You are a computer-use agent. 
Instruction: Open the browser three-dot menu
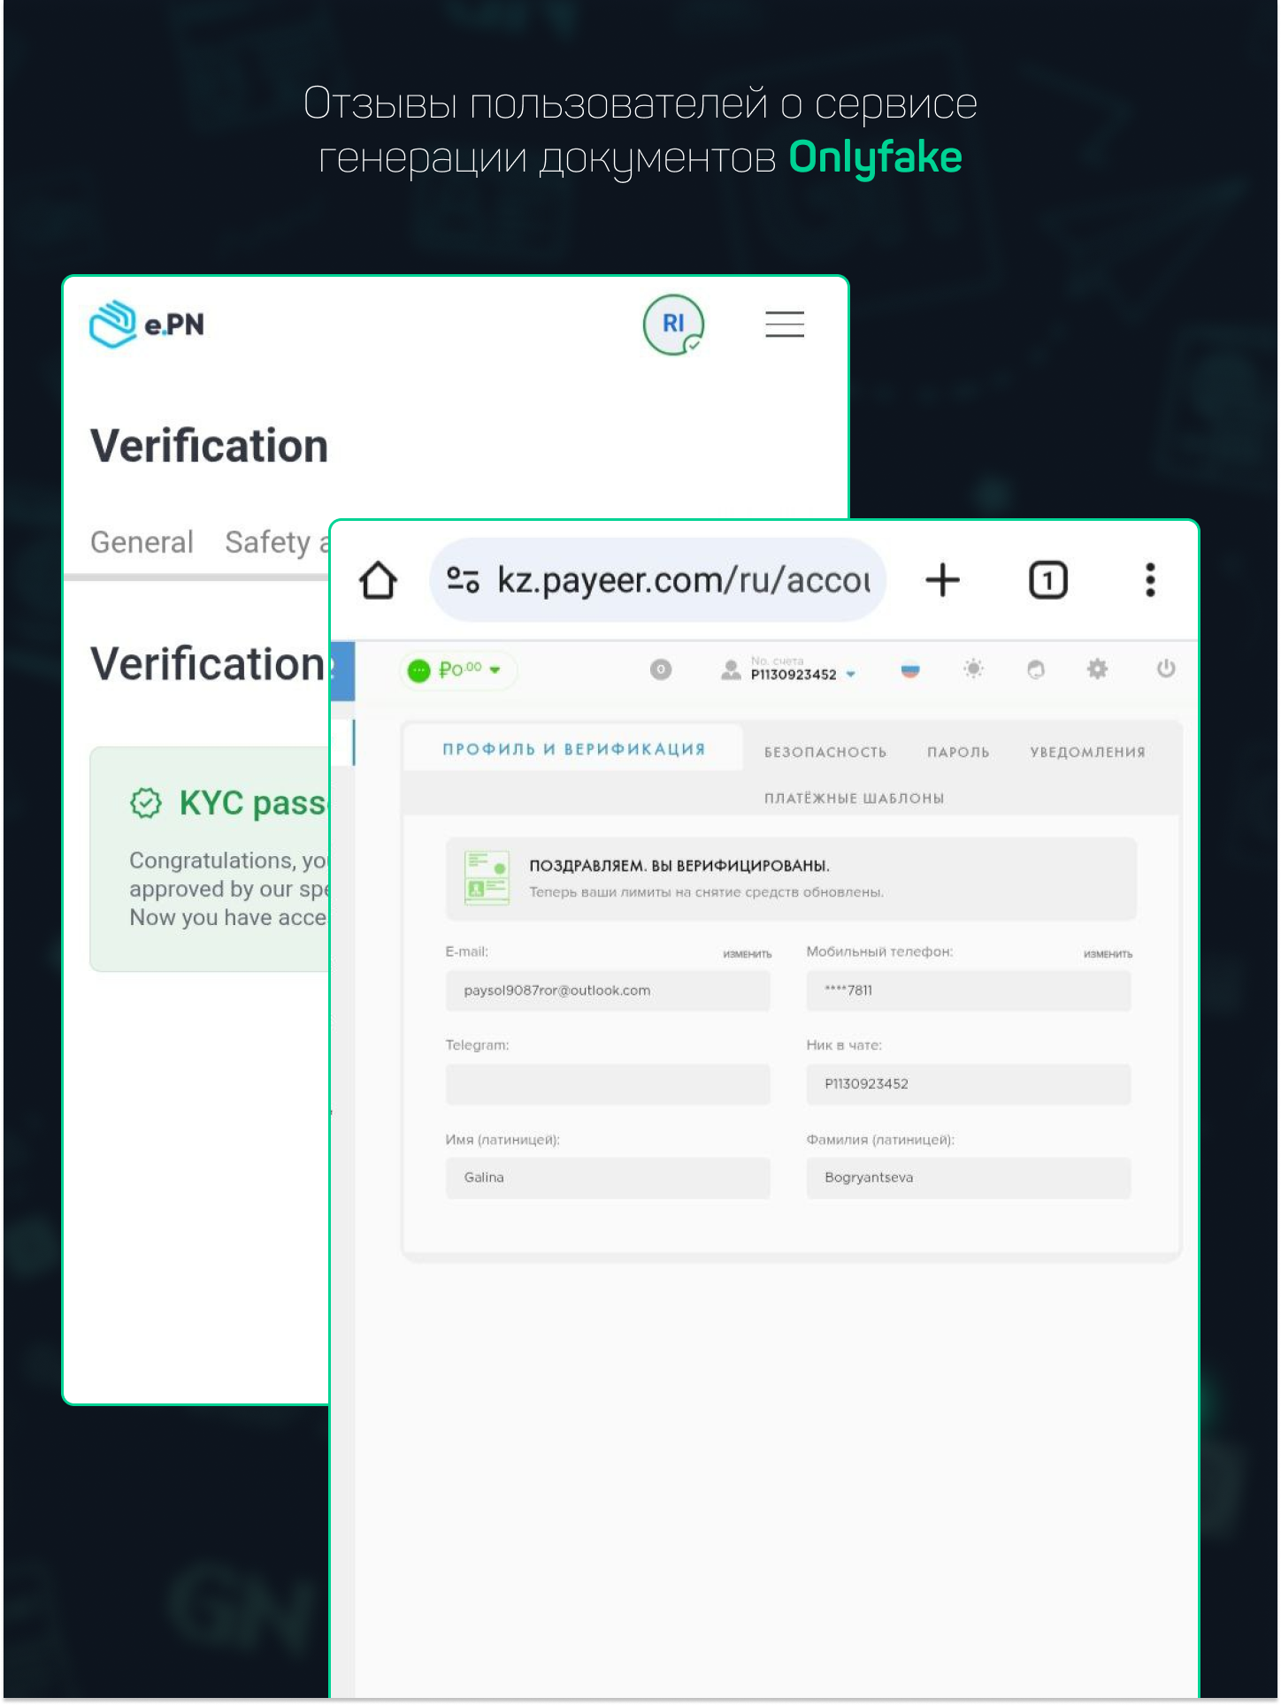click(1149, 581)
